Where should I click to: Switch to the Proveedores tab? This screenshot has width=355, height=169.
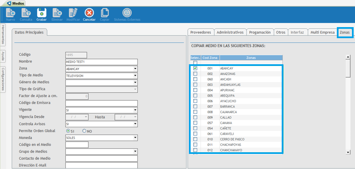pos(200,32)
